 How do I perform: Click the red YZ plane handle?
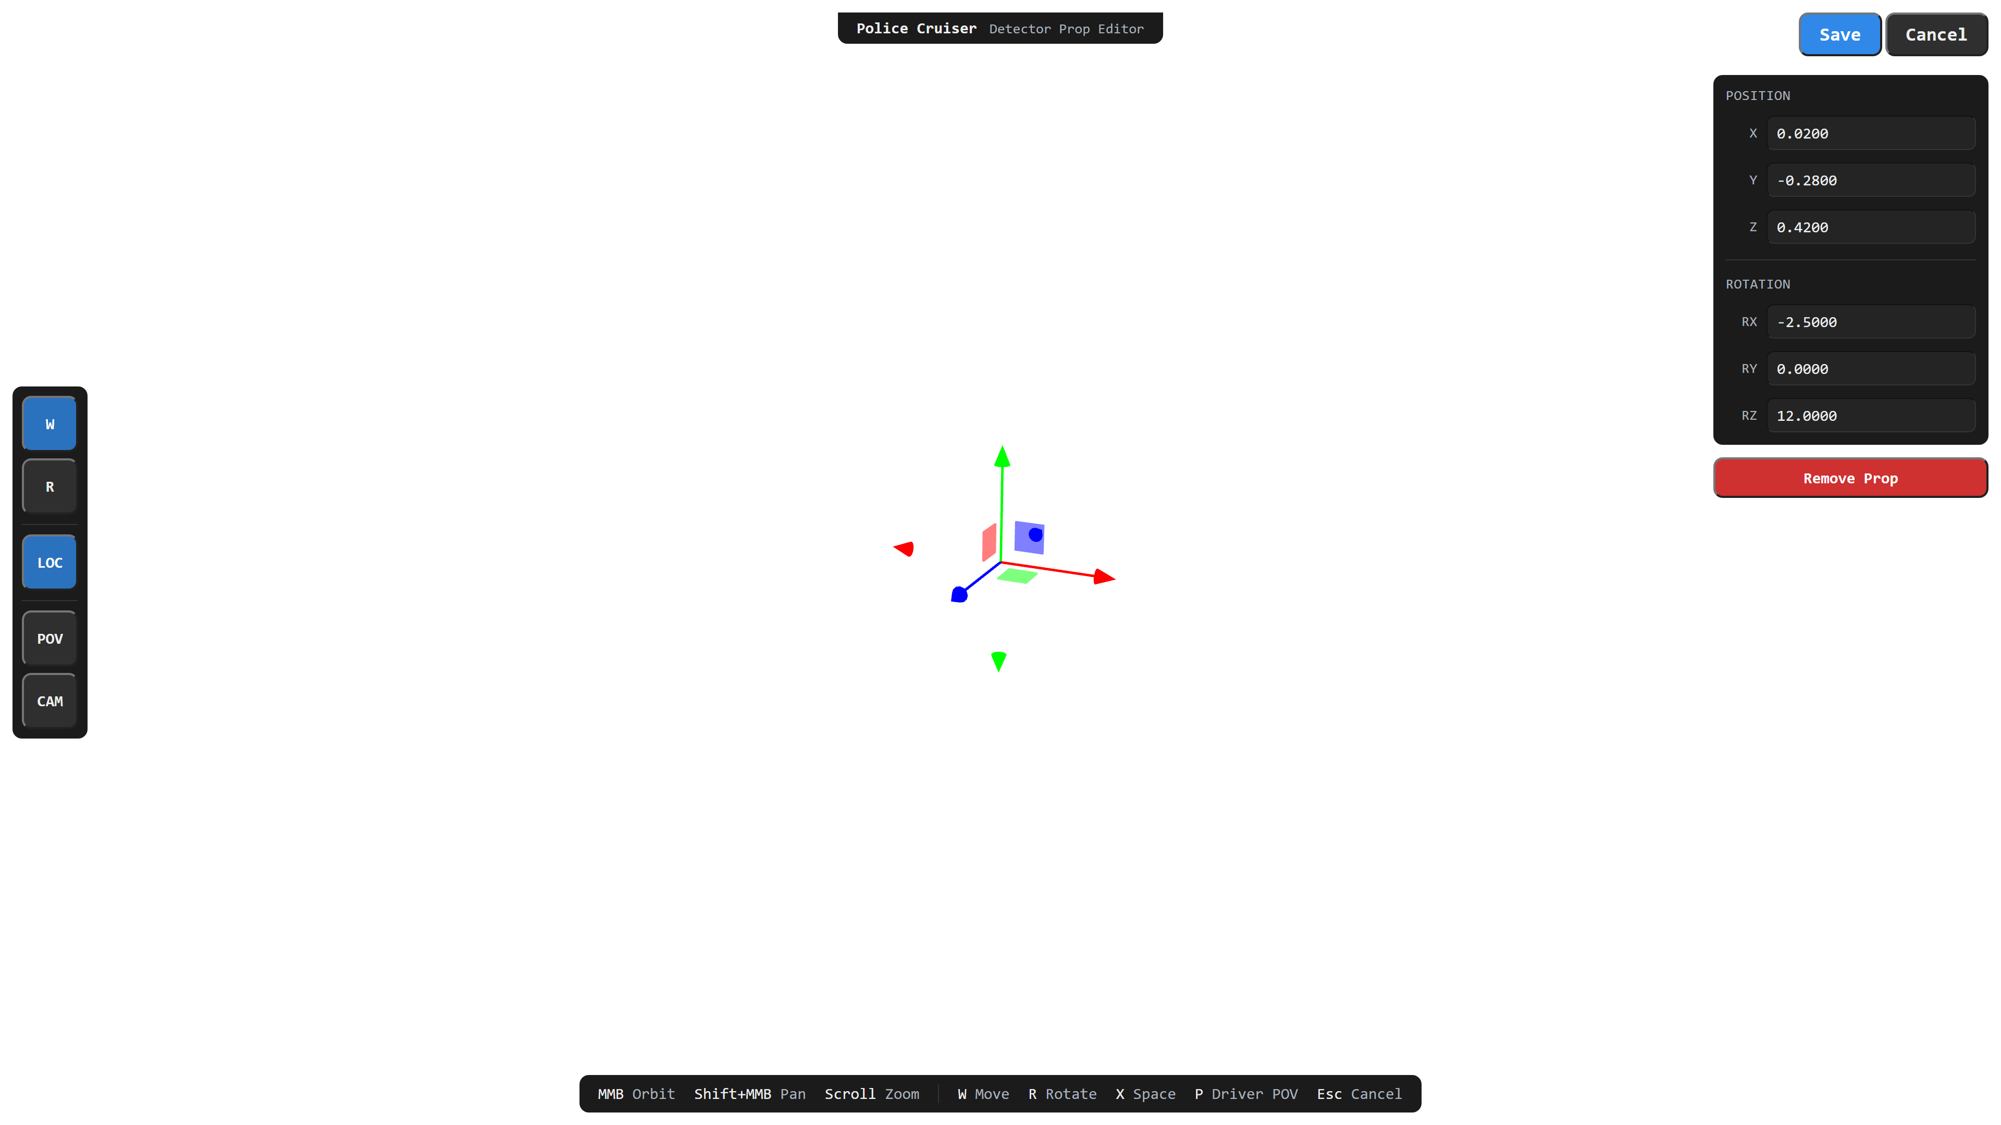coord(989,542)
